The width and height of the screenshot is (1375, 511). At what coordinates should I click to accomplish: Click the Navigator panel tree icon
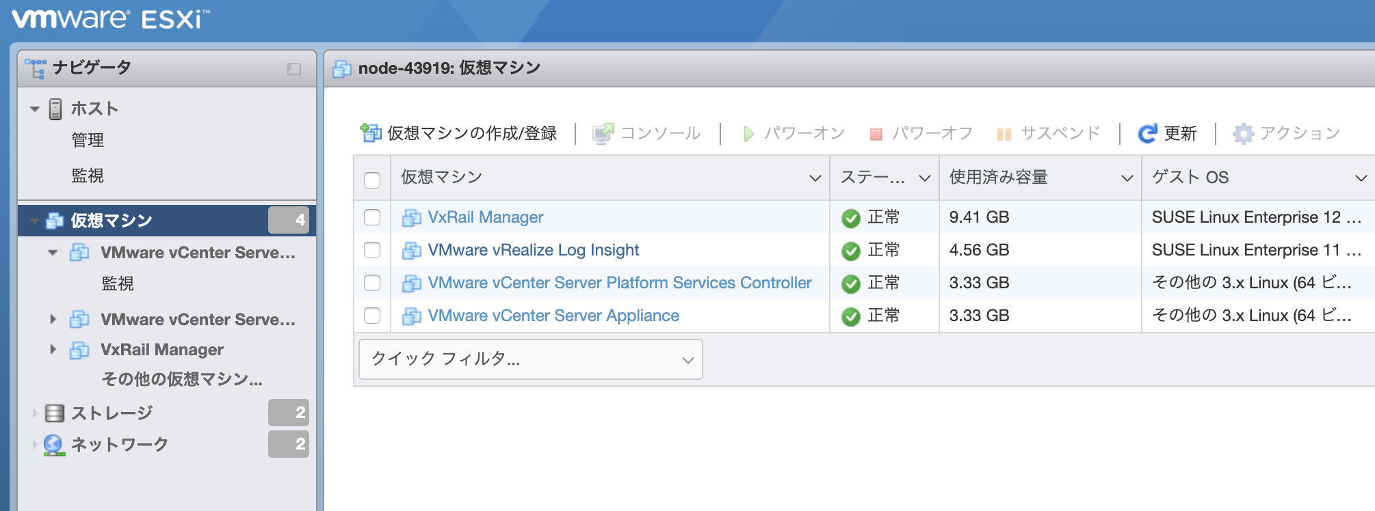pos(36,68)
